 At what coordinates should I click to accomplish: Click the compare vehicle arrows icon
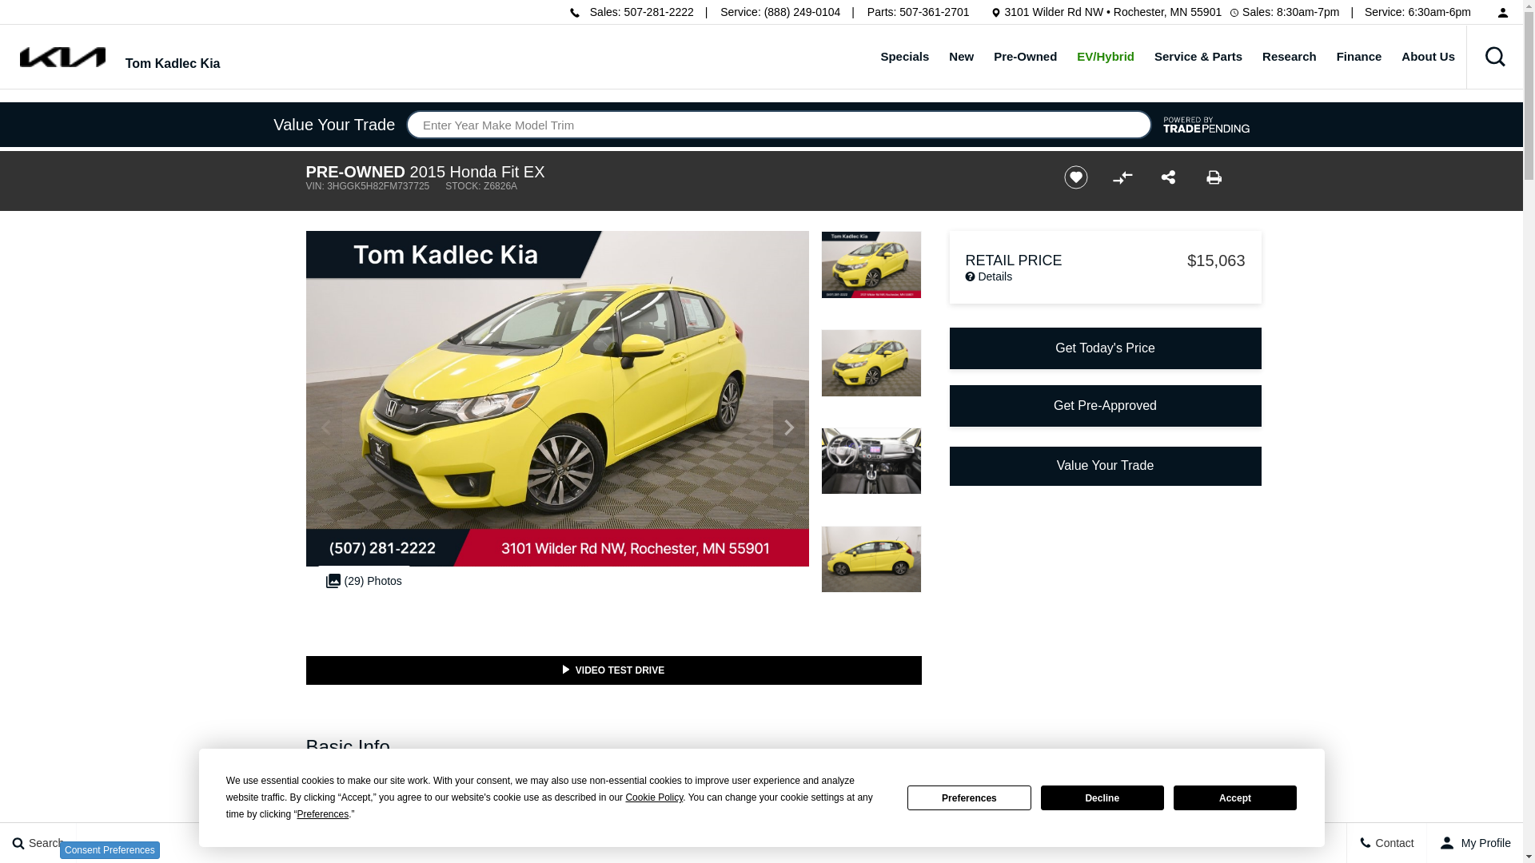tap(1122, 177)
